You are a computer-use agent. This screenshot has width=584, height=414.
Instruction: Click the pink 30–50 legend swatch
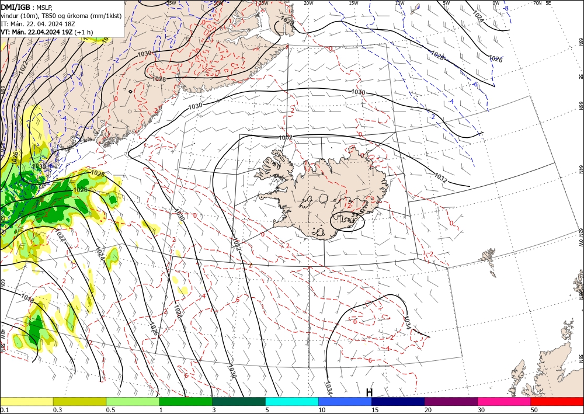505,401
